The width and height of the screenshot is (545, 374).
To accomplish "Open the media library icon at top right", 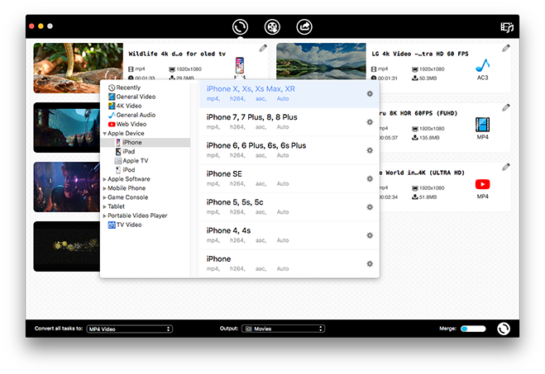I will pos(507,27).
